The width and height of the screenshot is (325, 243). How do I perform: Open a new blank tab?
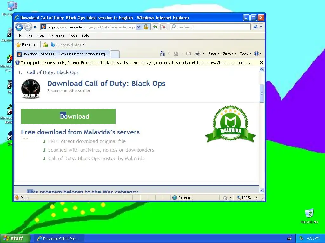coord(115,54)
